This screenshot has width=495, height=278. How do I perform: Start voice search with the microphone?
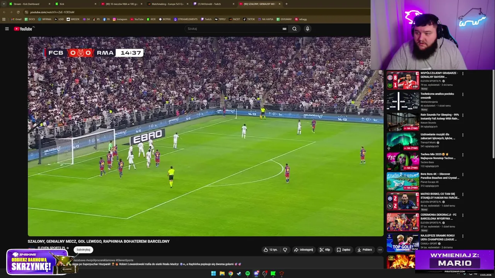tap(307, 29)
